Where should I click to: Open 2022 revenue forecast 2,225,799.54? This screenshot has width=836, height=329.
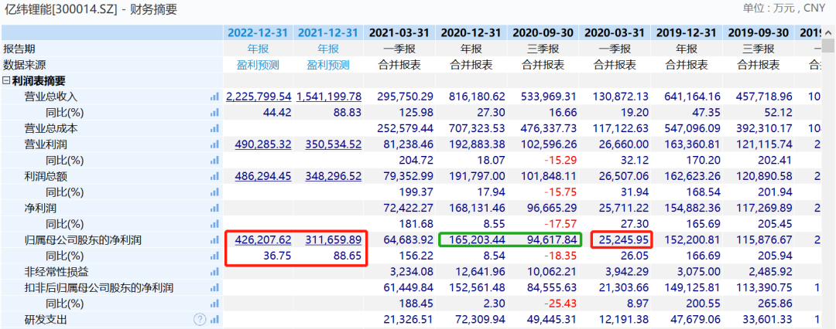coord(259,97)
